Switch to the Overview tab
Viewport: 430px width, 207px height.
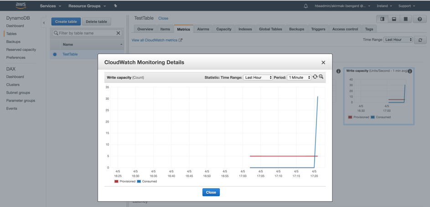145,29
